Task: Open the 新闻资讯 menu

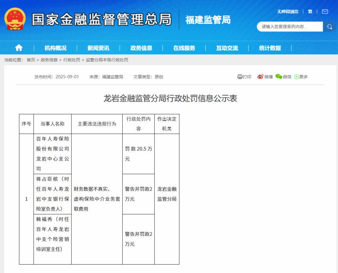Action: tap(98, 48)
